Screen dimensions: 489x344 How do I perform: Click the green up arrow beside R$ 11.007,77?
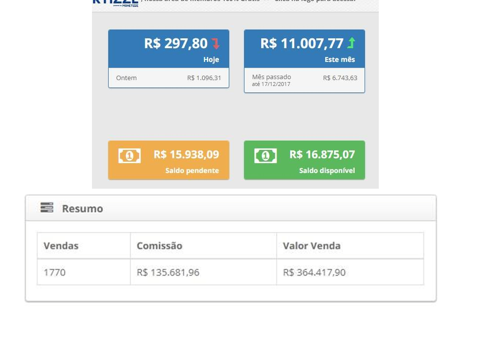coord(351,43)
